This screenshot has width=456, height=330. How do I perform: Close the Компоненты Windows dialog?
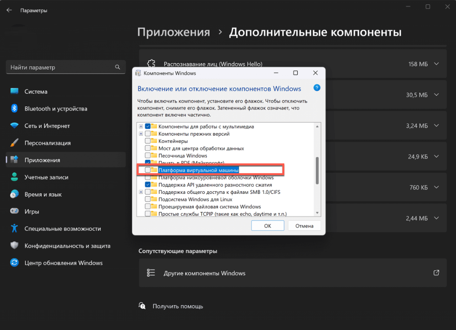(315, 73)
